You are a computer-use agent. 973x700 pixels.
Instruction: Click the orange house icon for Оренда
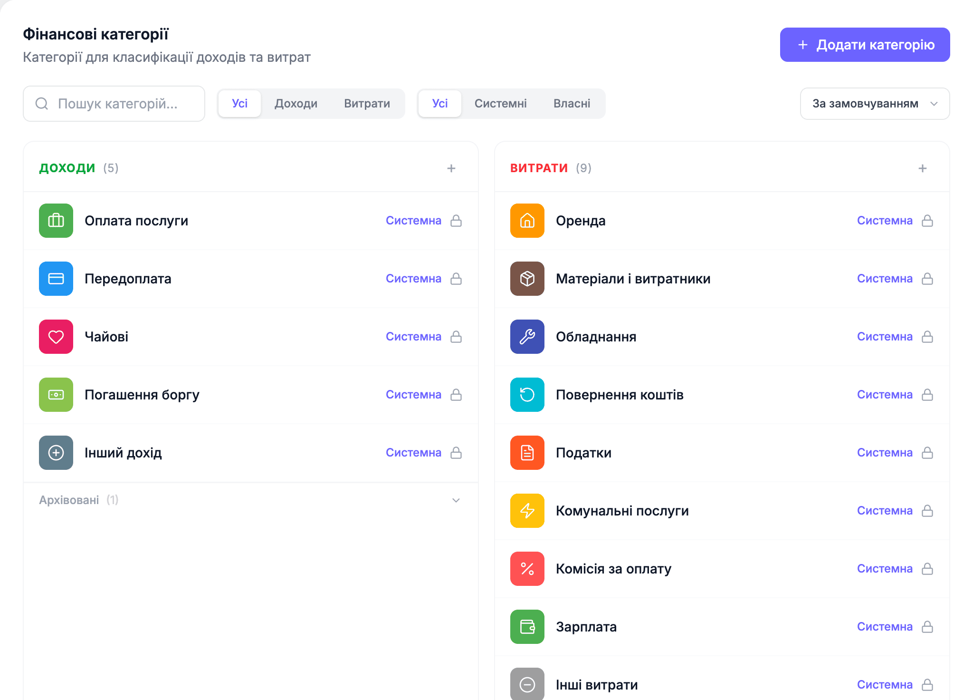click(x=527, y=221)
